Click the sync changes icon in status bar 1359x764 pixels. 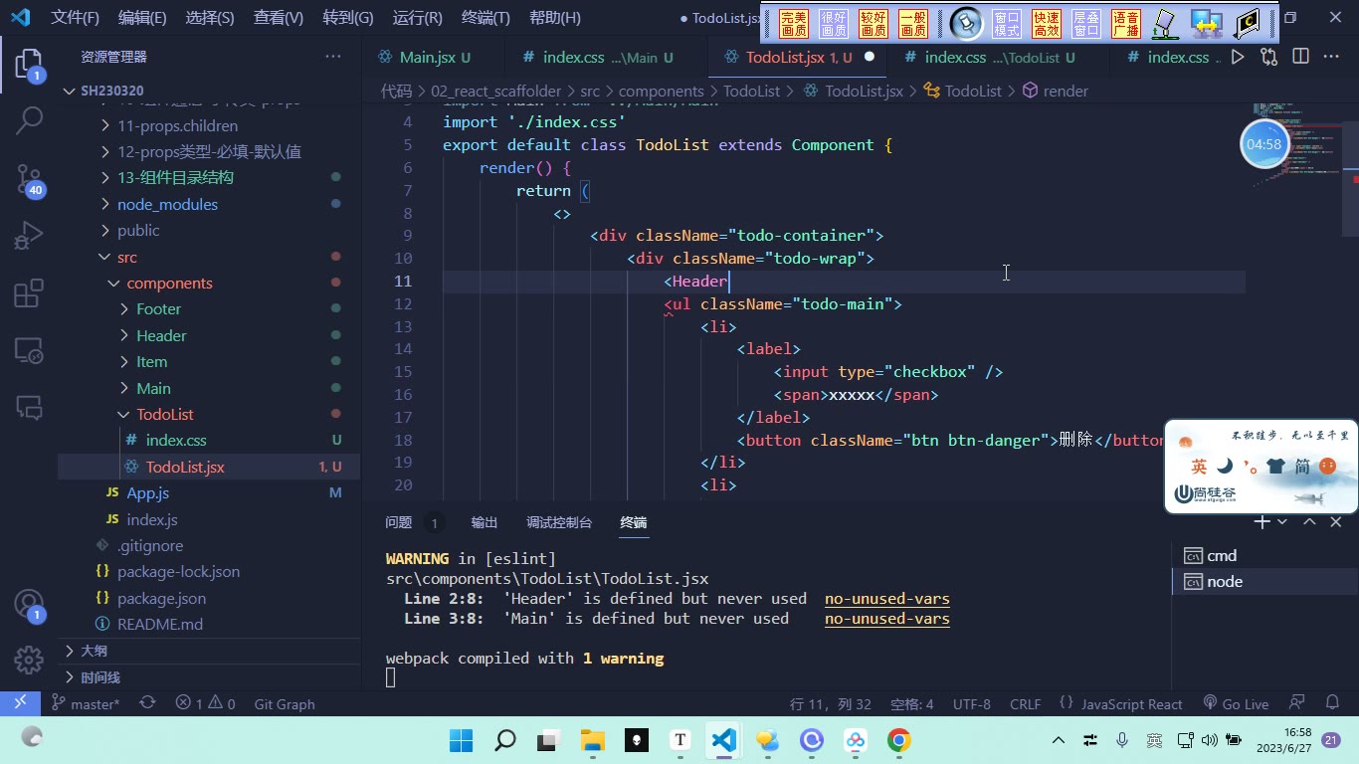(147, 703)
